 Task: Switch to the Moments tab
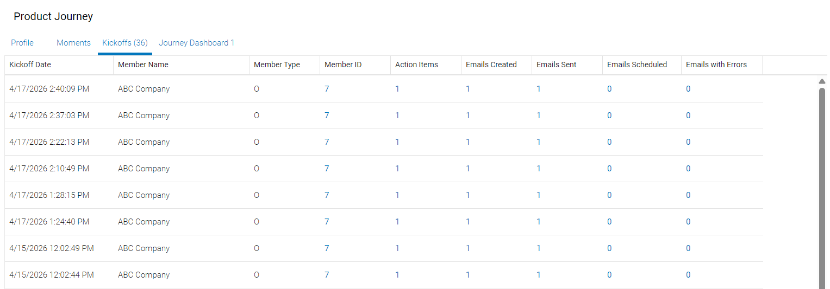coord(73,43)
